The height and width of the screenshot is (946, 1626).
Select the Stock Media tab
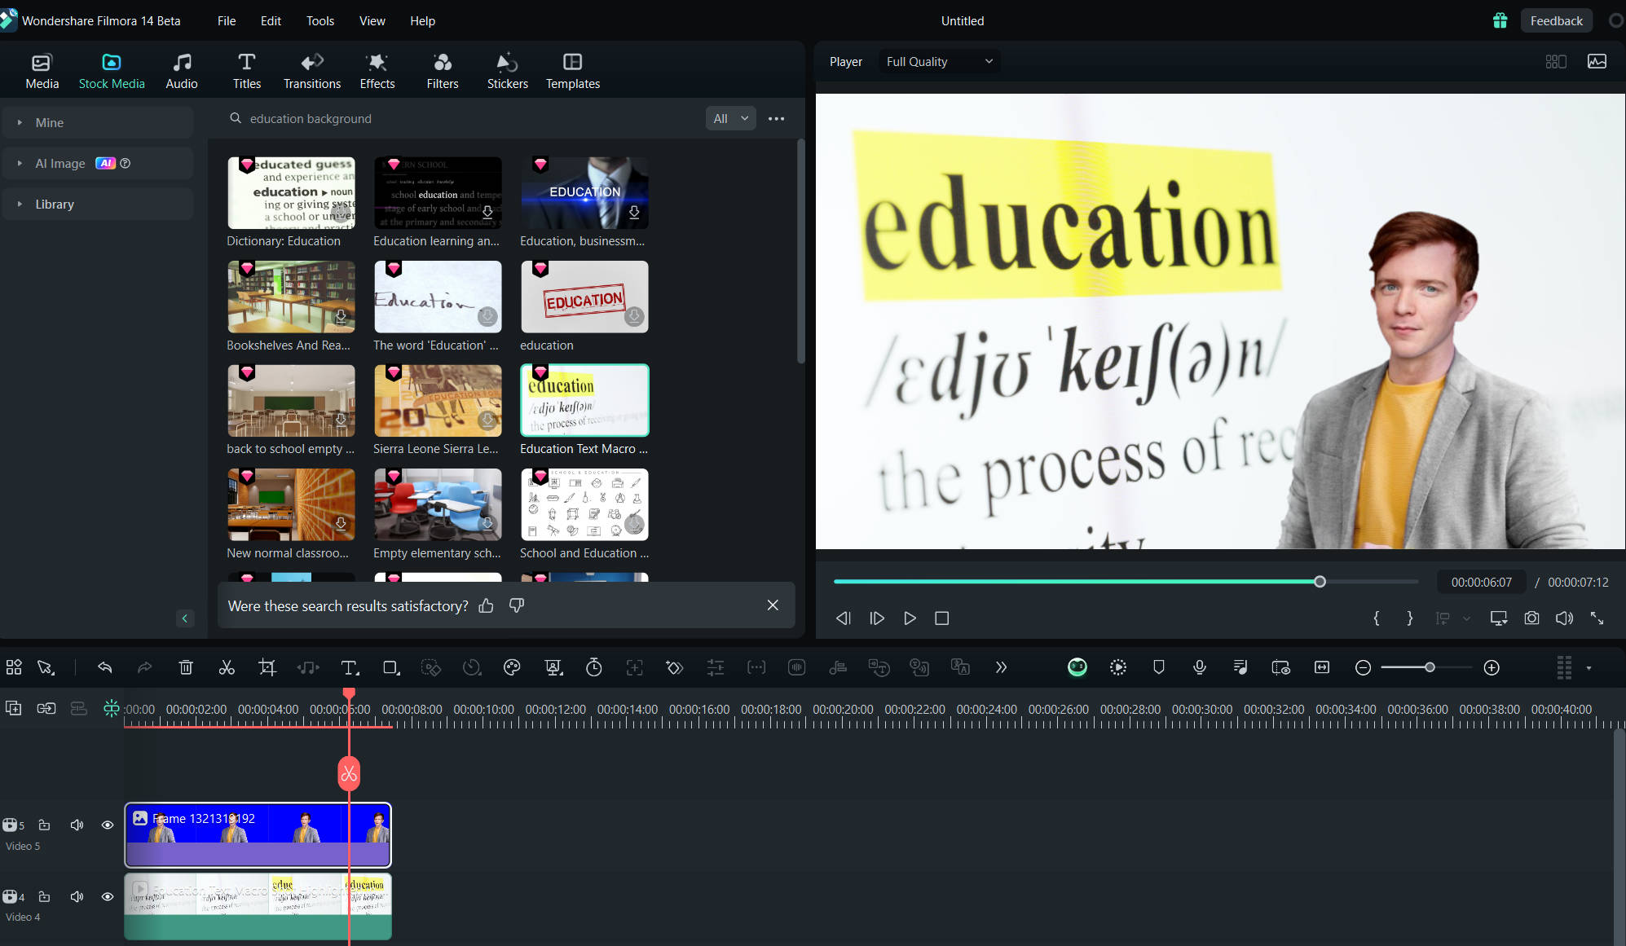(112, 71)
